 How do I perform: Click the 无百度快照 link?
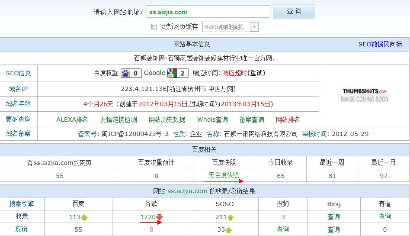pos(223,175)
